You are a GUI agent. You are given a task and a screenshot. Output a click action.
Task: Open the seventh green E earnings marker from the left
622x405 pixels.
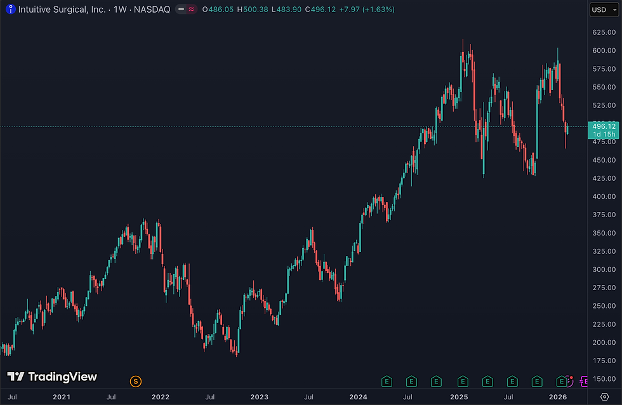coord(537,382)
